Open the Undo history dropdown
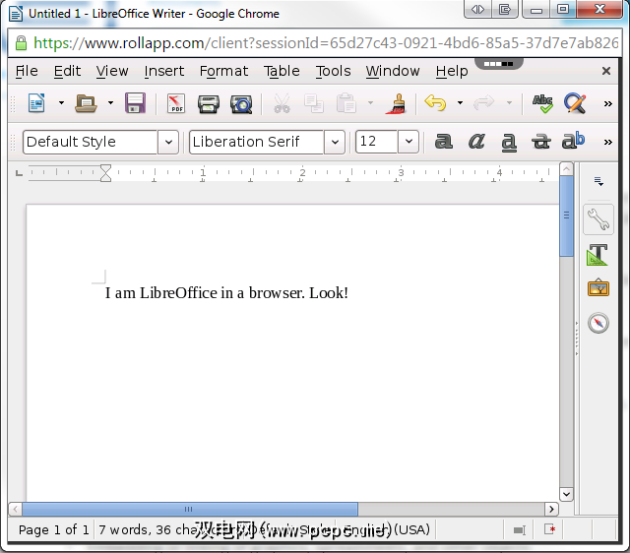Viewport: 630px width, 553px height. point(460,103)
